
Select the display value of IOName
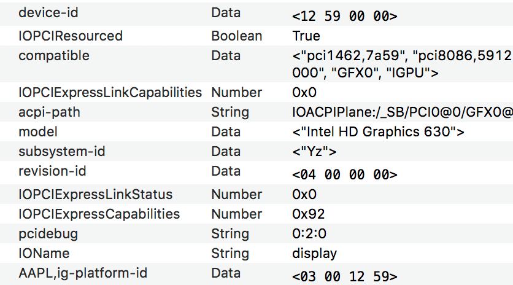314,254
